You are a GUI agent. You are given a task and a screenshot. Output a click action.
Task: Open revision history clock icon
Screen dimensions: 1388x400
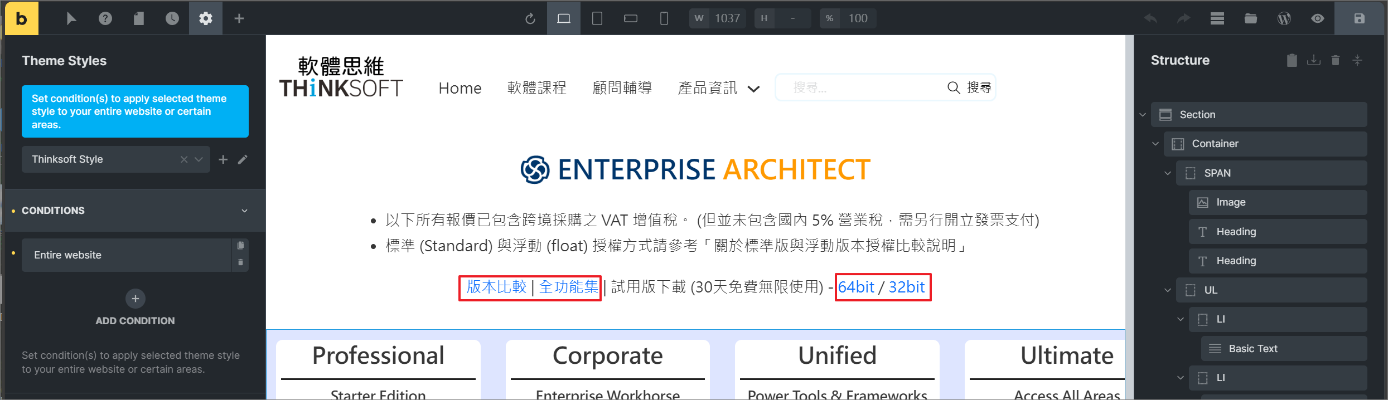(x=172, y=18)
